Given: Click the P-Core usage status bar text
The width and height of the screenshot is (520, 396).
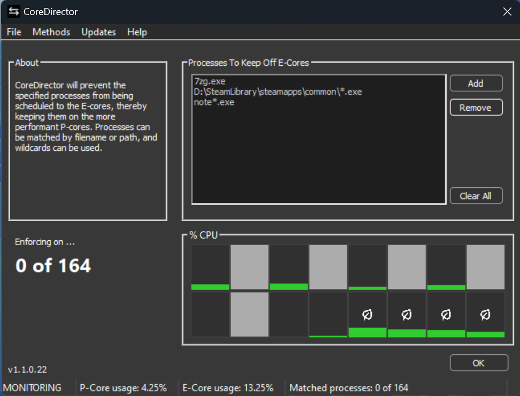Looking at the screenshot, I should coord(123,387).
